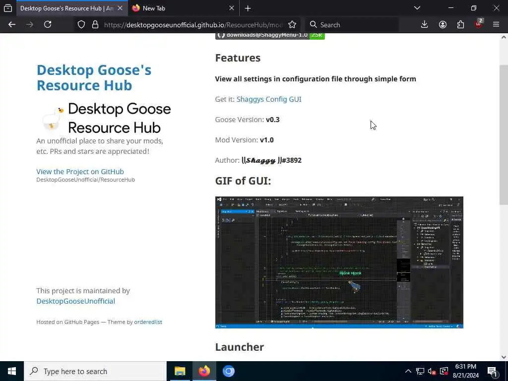Click the uBlock Origin extension icon

click(x=479, y=24)
